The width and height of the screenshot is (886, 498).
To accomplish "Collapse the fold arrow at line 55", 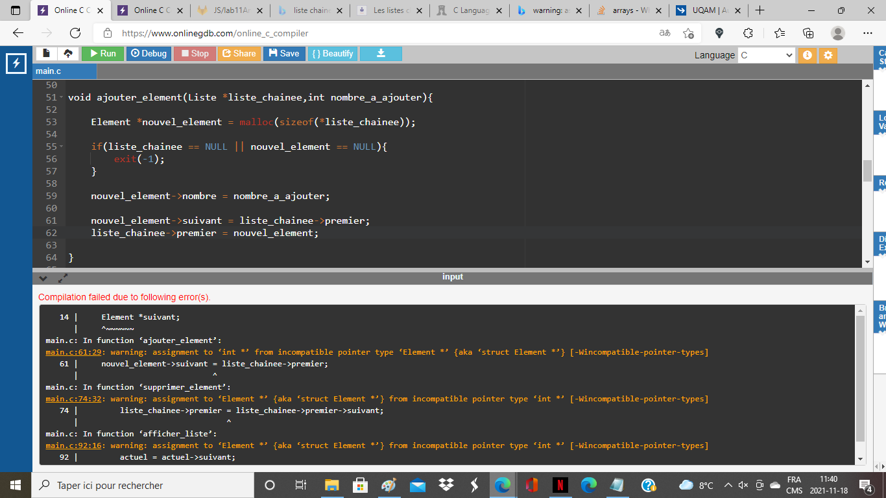I will point(62,147).
